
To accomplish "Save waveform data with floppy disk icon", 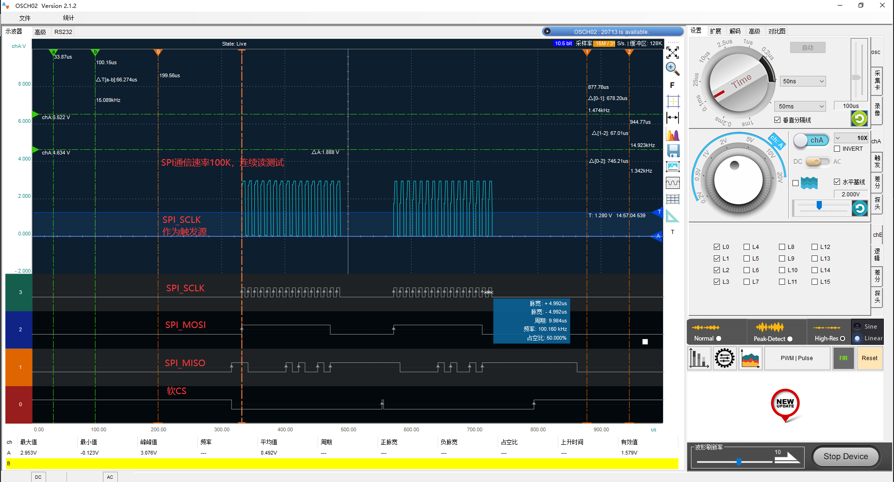I will click(673, 151).
